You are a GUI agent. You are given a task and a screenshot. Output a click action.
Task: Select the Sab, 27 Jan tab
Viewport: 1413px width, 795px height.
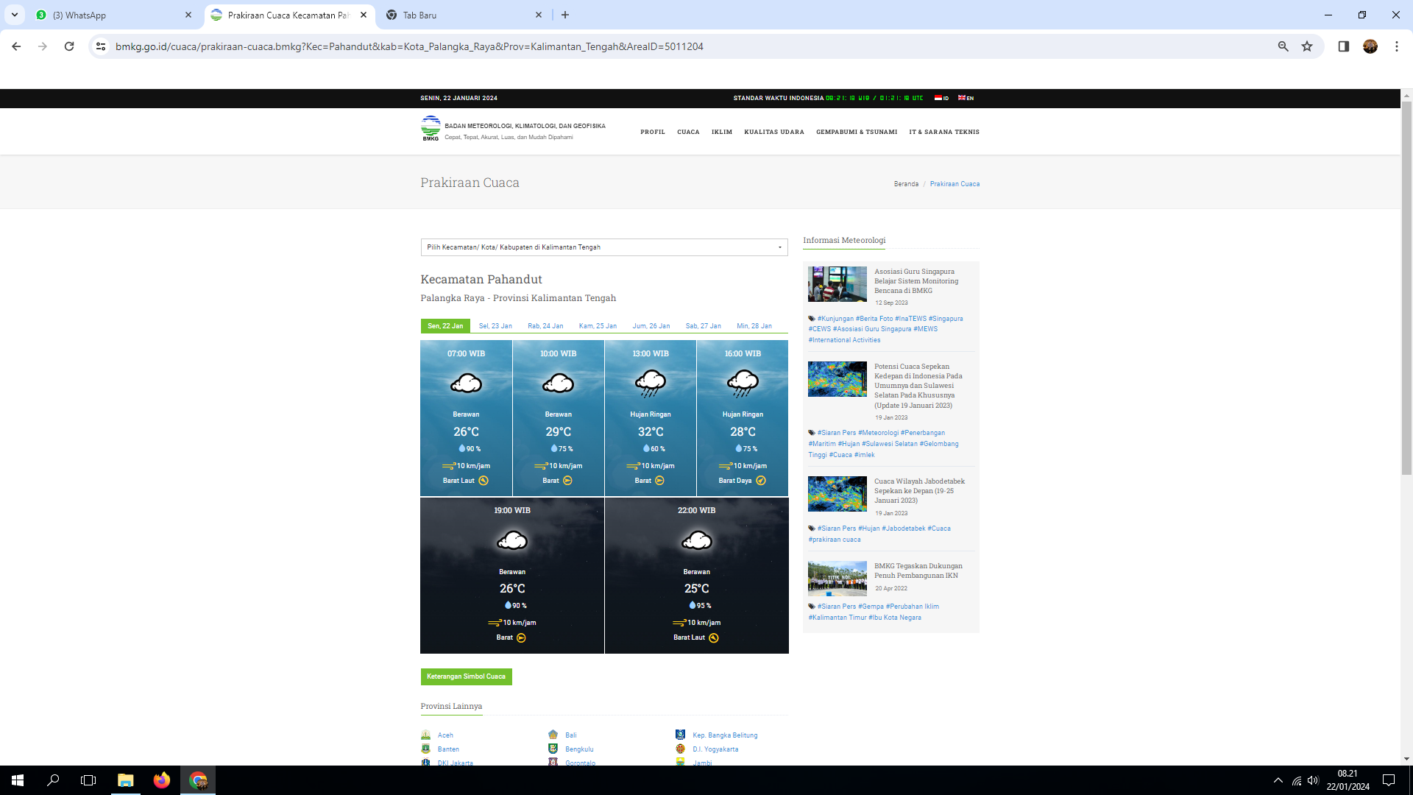click(704, 326)
